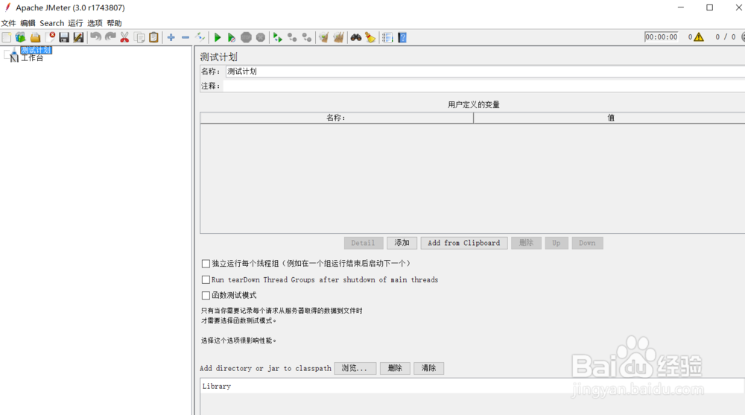Viewport: 745px width, 415px height.
Task: Open the Help question mark icon
Action: tap(402, 37)
